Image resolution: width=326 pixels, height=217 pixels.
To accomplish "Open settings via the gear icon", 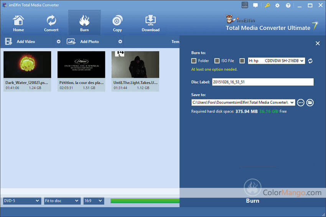I will tap(277, 5).
